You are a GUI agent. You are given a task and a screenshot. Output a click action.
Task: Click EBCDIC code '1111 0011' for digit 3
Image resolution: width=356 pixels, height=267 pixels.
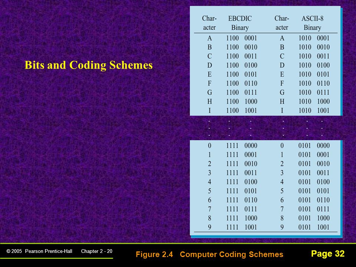tap(241, 173)
